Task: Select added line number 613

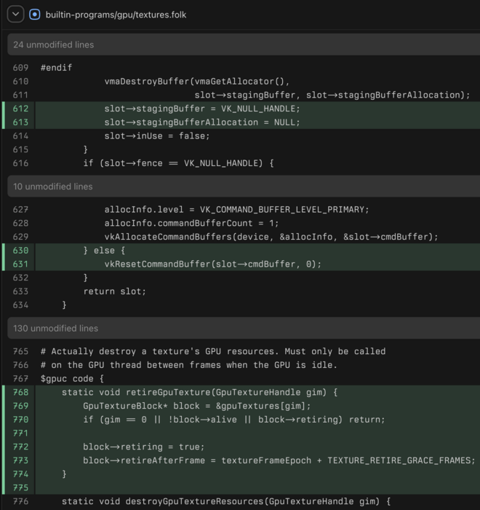Action: tap(20, 122)
